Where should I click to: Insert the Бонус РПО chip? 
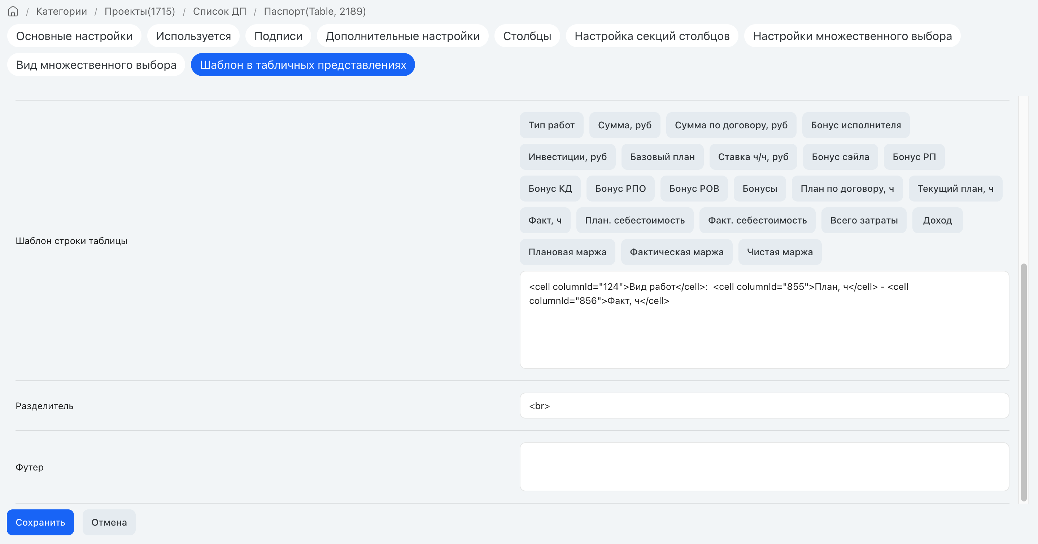coord(620,189)
